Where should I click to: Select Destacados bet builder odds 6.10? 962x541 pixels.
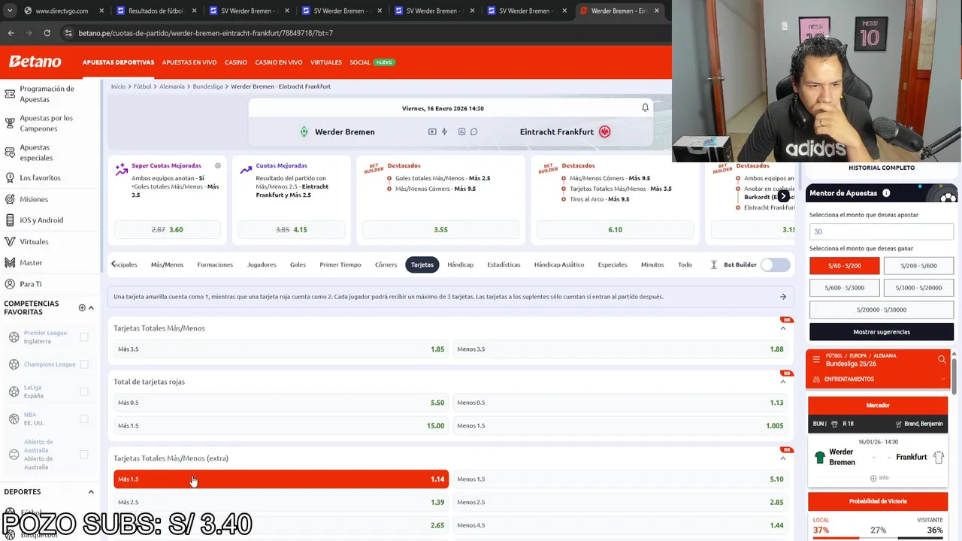615,229
